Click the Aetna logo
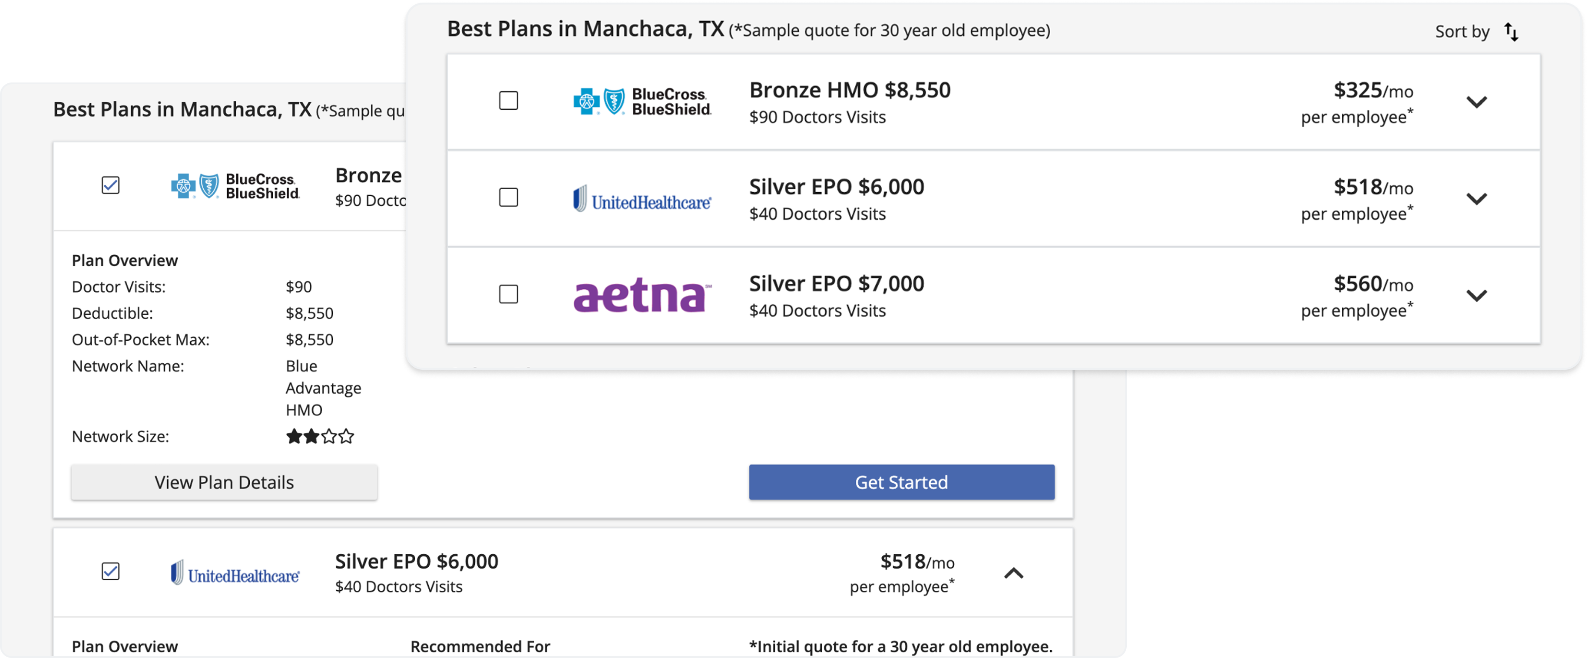This screenshot has width=1588, height=658. 642,296
